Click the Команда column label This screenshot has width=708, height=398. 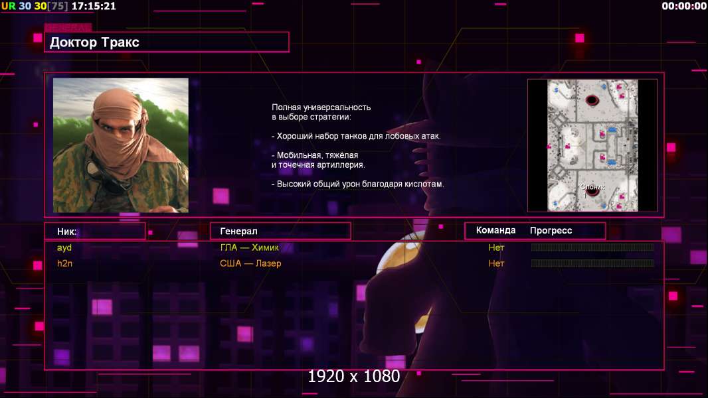coord(495,230)
